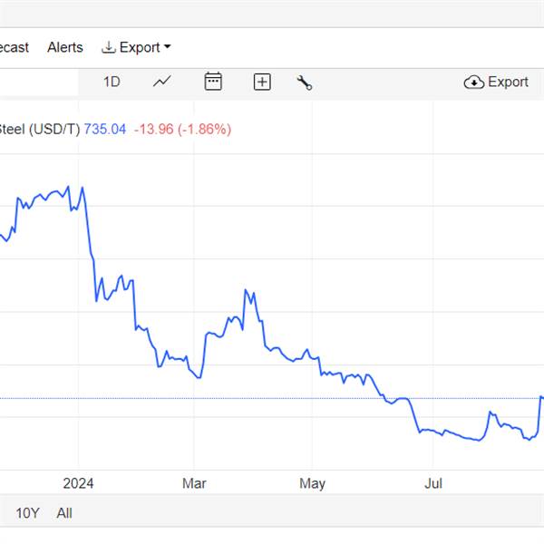Open the line chart type icon
The width and height of the screenshot is (544, 544).
coord(162,82)
